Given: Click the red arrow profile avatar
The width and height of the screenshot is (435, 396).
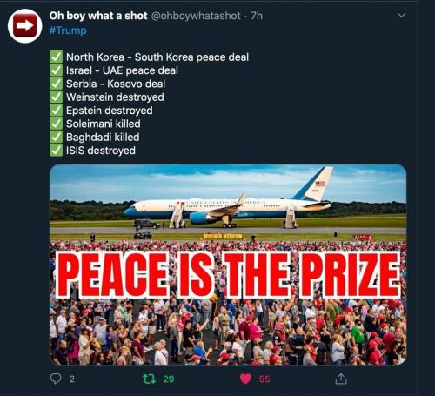Looking at the screenshot, I should (x=25, y=26).
